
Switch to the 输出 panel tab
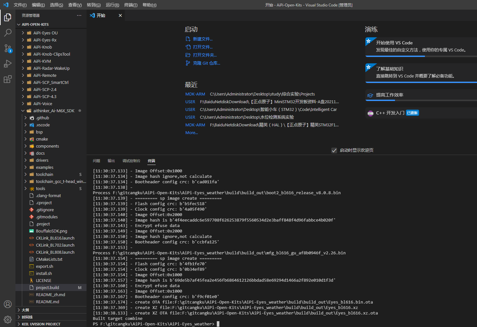(x=111, y=161)
